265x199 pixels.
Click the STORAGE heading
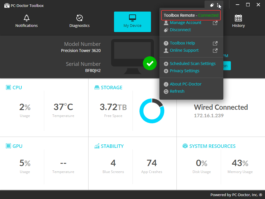pyautogui.click(x=112, y=88)
